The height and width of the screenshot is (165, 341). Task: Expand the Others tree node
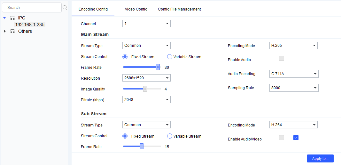coord(5,31)
